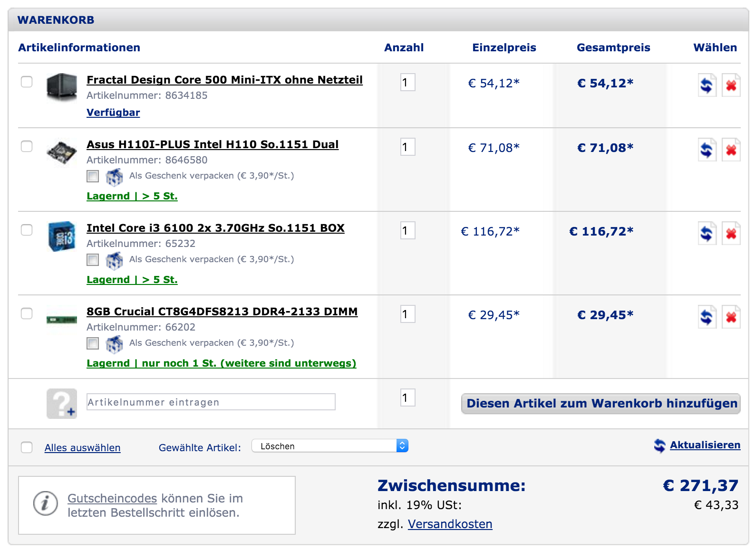Viewport: 755px width, 549px height.
Task: Click the Alles auswählen link
Action: (x=83, y=448)
